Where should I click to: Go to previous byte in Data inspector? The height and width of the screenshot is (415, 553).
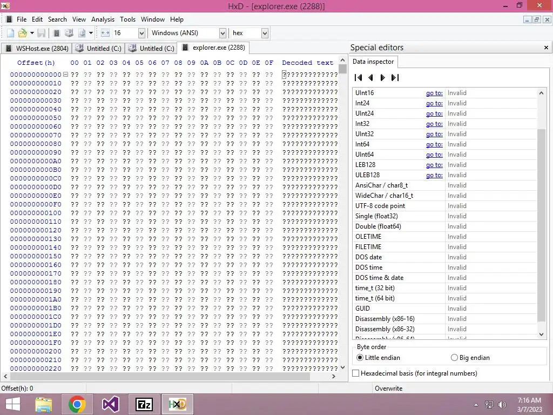370,77
